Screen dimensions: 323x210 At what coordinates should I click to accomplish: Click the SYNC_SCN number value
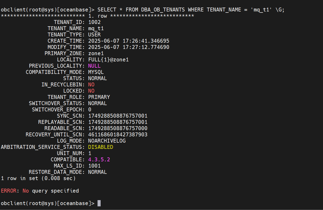click(118, 116)
